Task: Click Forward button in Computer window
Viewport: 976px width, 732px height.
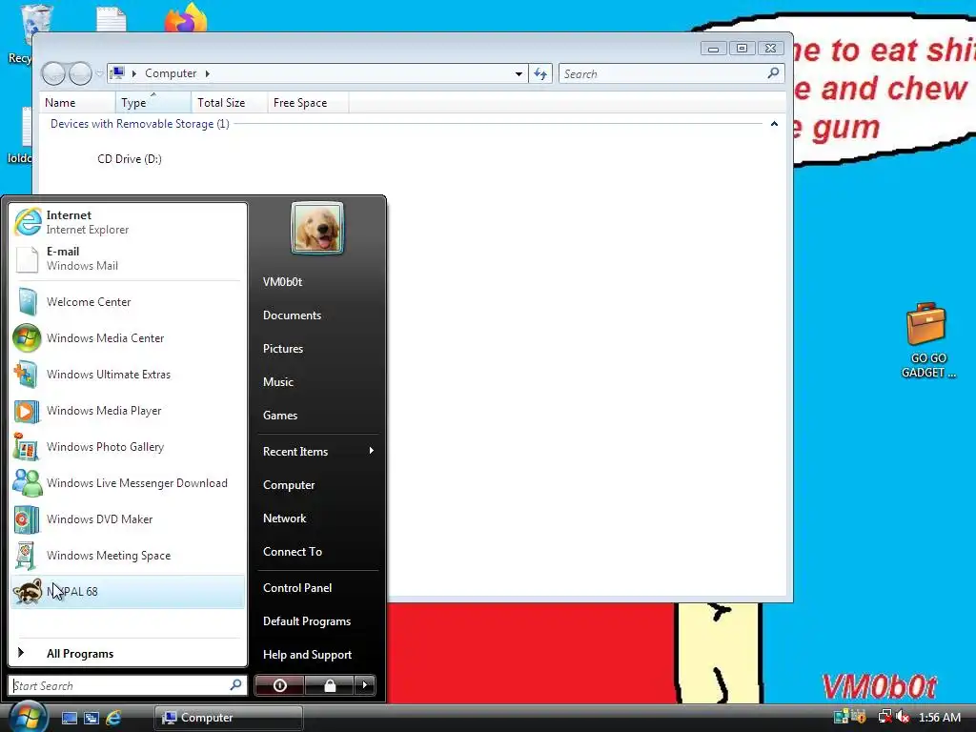Action: [80, 73]
